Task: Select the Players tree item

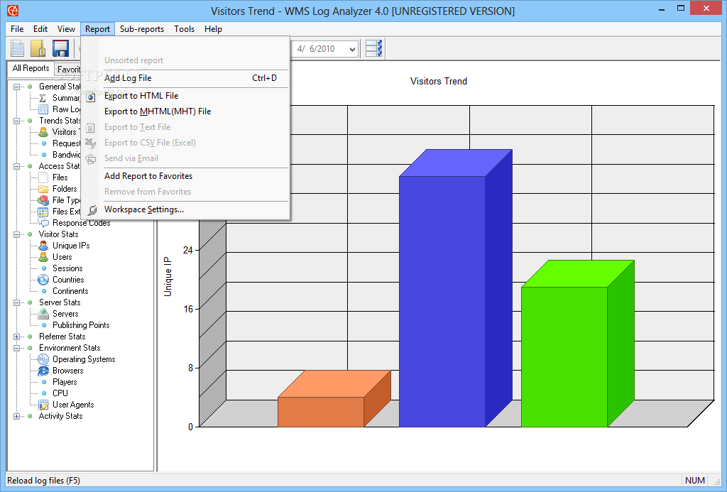Action: click(65, 382)
